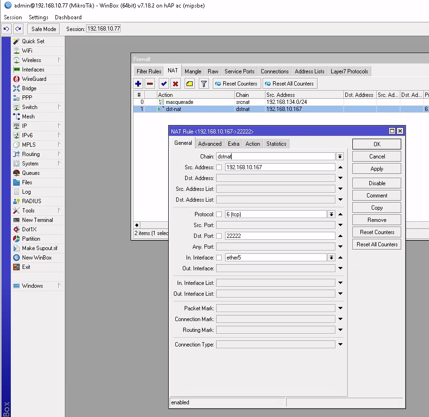429x417 pixels.
Task: Click the Remove button in NAT Rule dialog
Action: pos(377,220)
